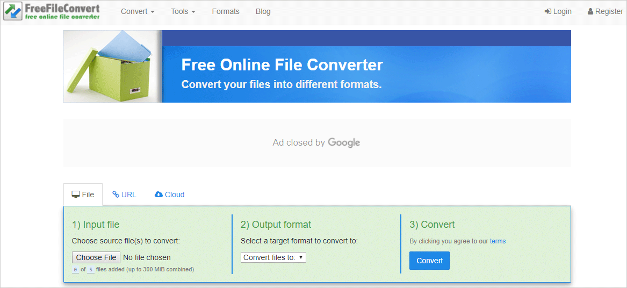Click 'Ad closed by Google' text
This screenshot has width=627, height=288.
pyautogui.click(x=316, y=142)
